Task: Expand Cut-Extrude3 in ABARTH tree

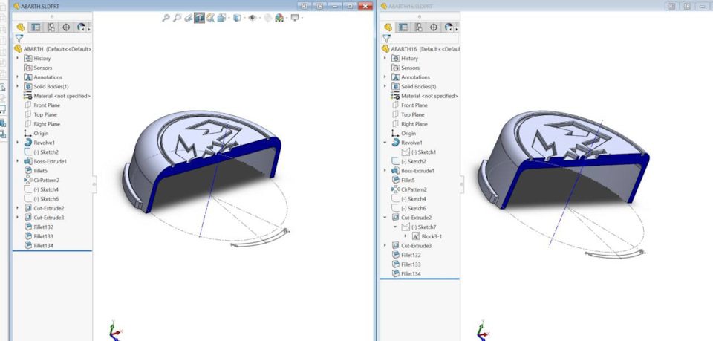Action: (18, 218)
